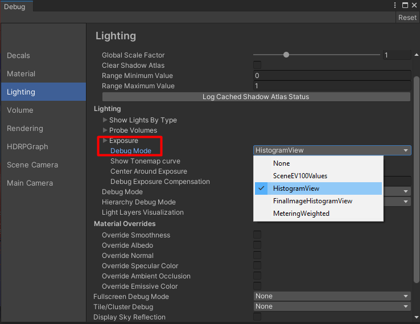
Task: Expand Show Lights By Type foldout
Action: pyautogui.click(x=105, y=120)
